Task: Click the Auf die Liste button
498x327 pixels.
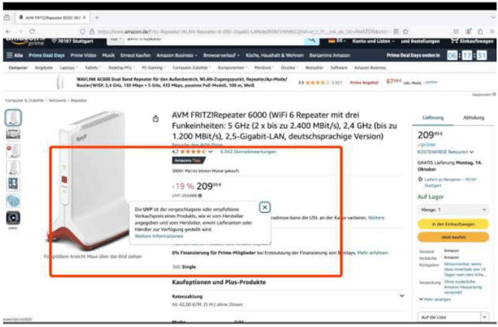Action: pyautogui.click(x=449, y=317)
